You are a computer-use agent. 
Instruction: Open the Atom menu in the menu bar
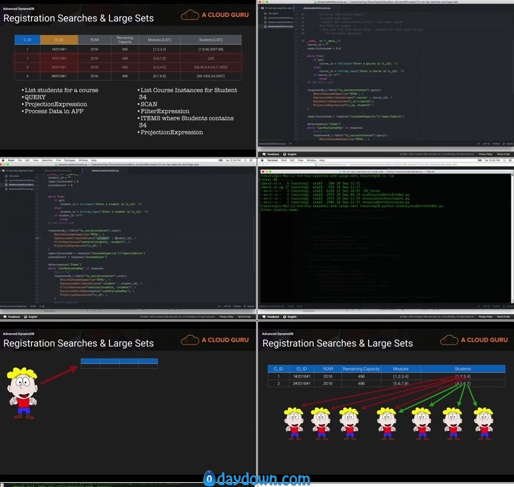coord(11,160)
